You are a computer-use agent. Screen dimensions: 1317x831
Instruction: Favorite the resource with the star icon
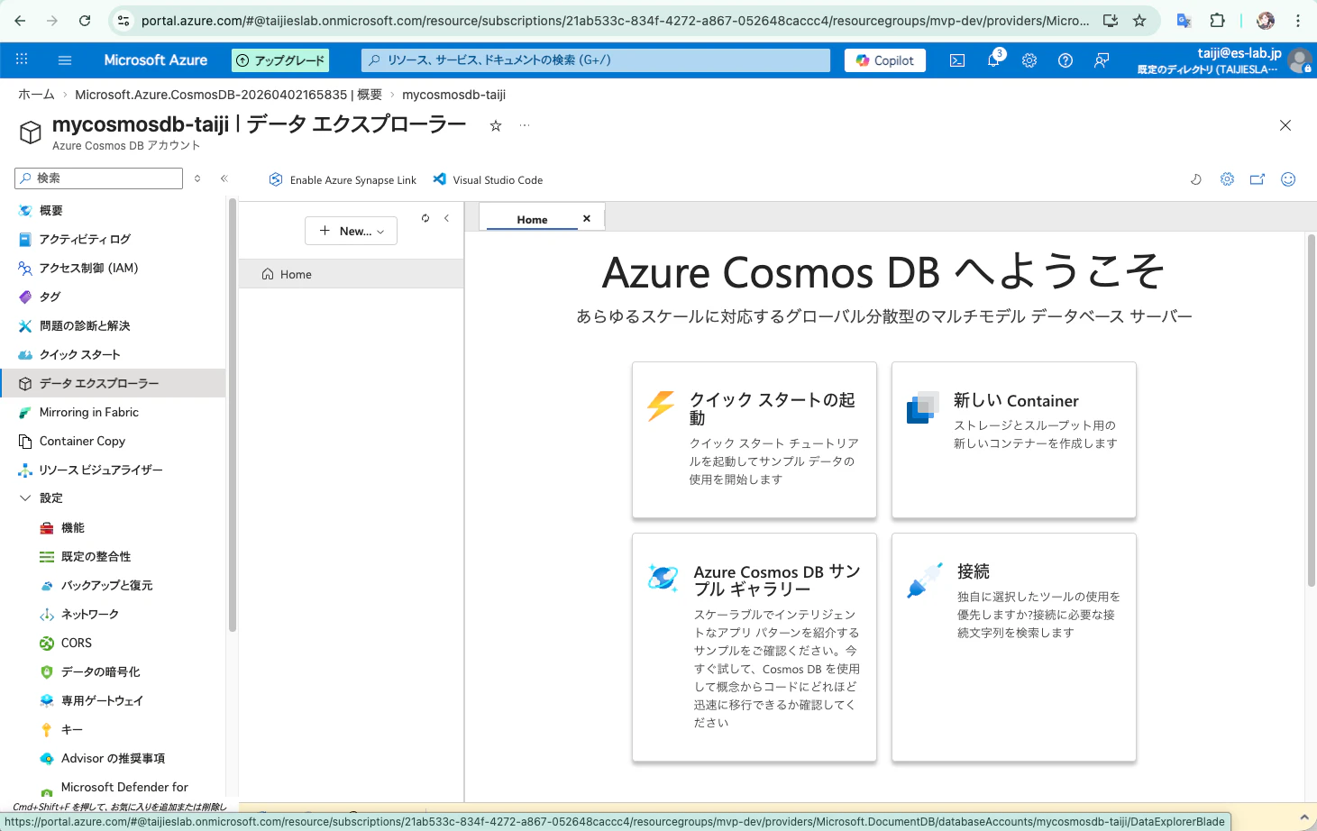pos(496,126)
